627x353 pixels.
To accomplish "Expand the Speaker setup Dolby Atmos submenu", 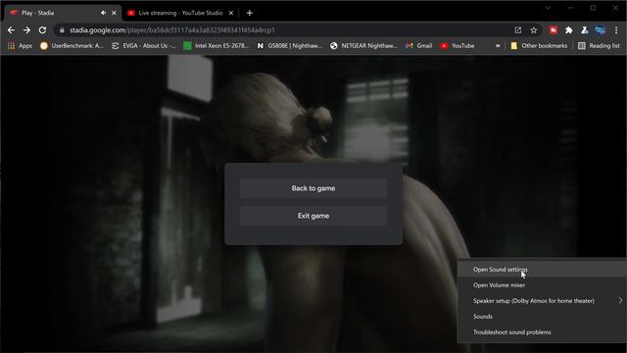I will click(x=542, y=301).
